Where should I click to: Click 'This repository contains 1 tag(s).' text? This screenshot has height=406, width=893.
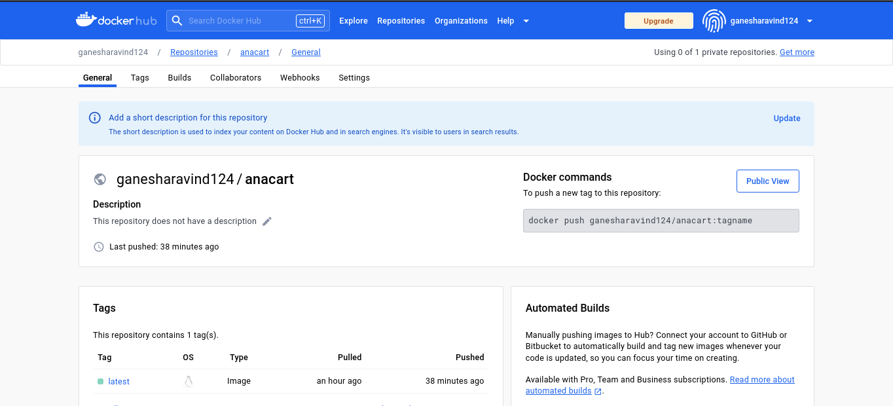156,335
